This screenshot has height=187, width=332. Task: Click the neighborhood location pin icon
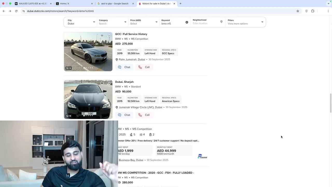pyautogui.click(x=221, y=22)
